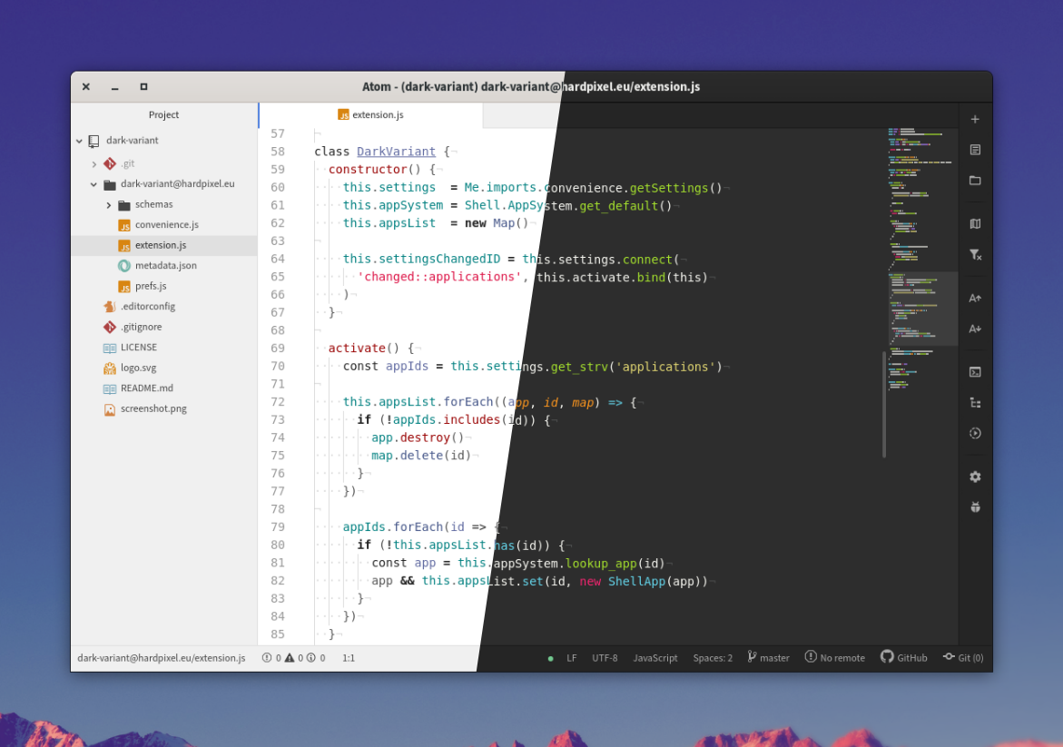The image size is (1063, 747).
Task: Click the window title text
Action: pos(531,86)
